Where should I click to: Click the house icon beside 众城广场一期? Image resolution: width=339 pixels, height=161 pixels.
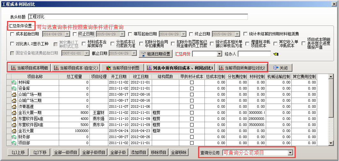click(x=14, y=94)
